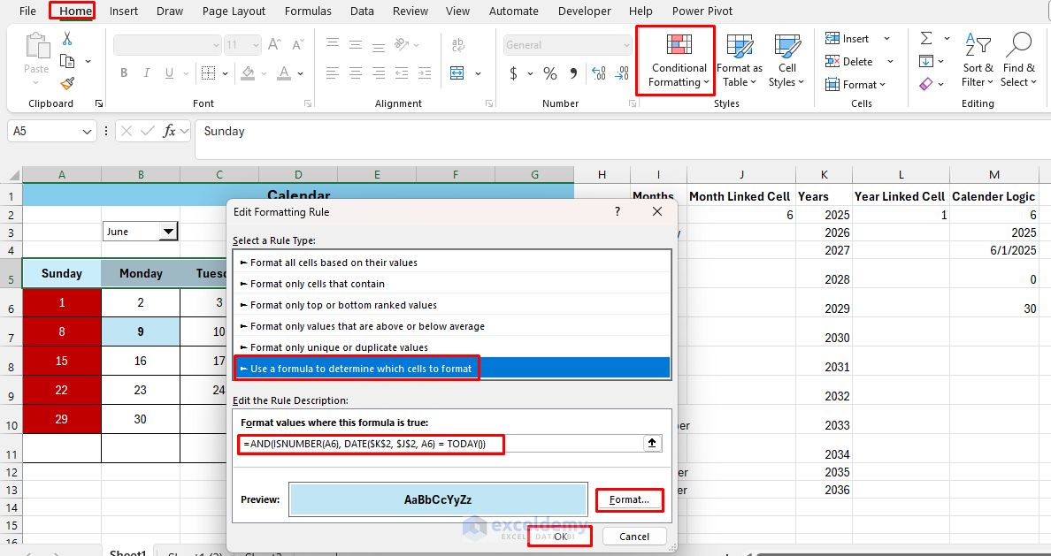1051x556 pixels.
Task: Switch to the Data tab
Action: [362, 11]
